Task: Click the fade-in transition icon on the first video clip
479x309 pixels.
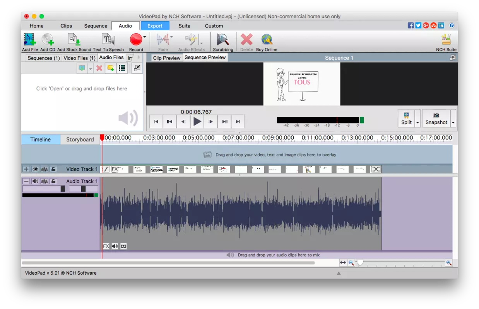Action: pyautogui.click(x=106, y=169)
